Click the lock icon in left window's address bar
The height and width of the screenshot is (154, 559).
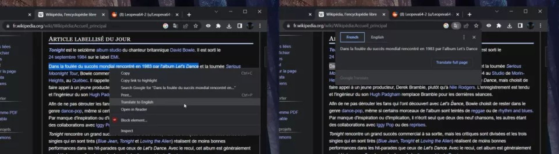[x=8, y=26]
